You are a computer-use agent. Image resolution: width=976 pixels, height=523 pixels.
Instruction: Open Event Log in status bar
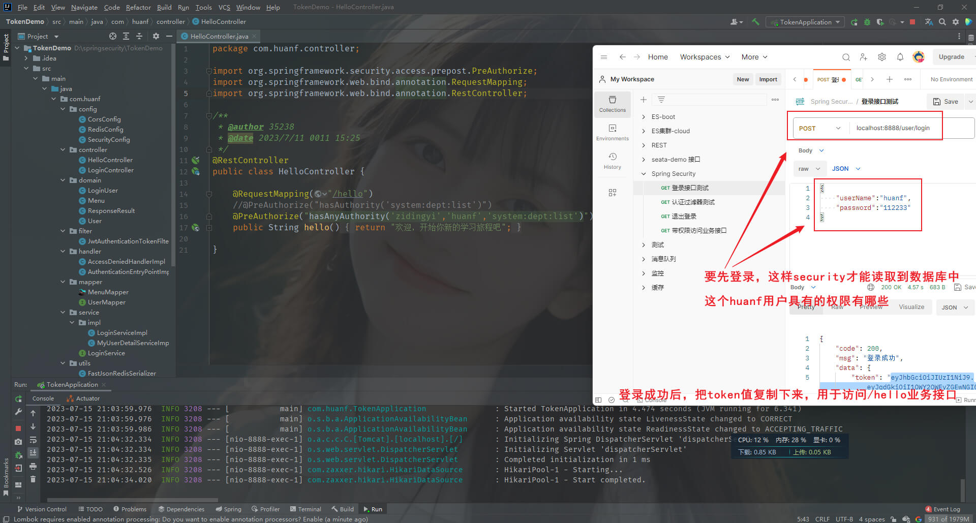click(943, 509)
